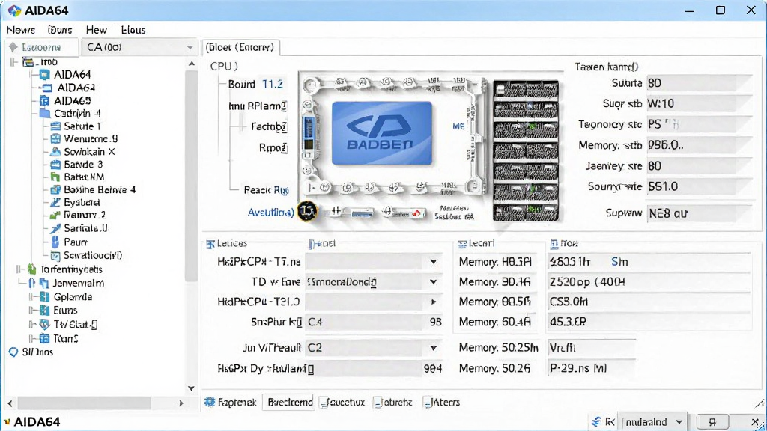Select the (Bloer (Entorer) tab
767x431 pixels.
click(x=240, y=47)
